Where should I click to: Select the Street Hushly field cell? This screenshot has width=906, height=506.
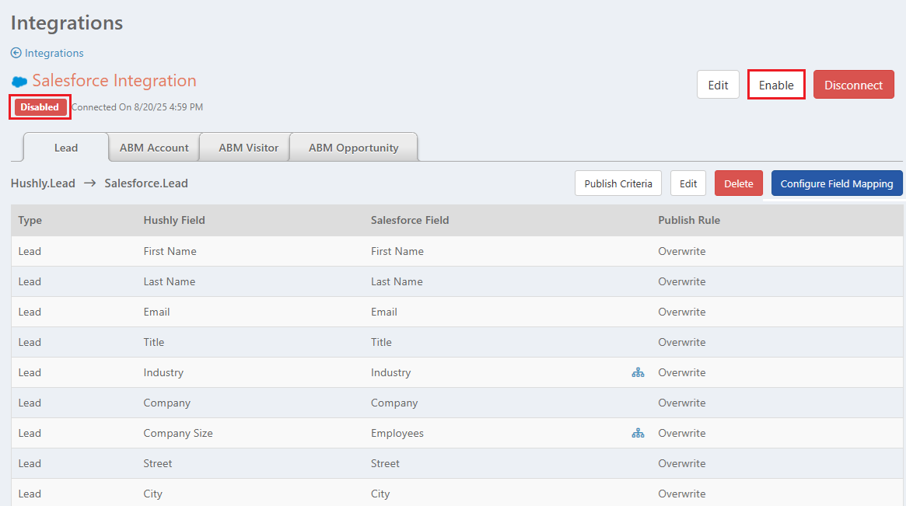tap(158, 463)
